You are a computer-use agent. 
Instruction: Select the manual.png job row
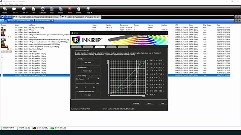click(115, 37)
